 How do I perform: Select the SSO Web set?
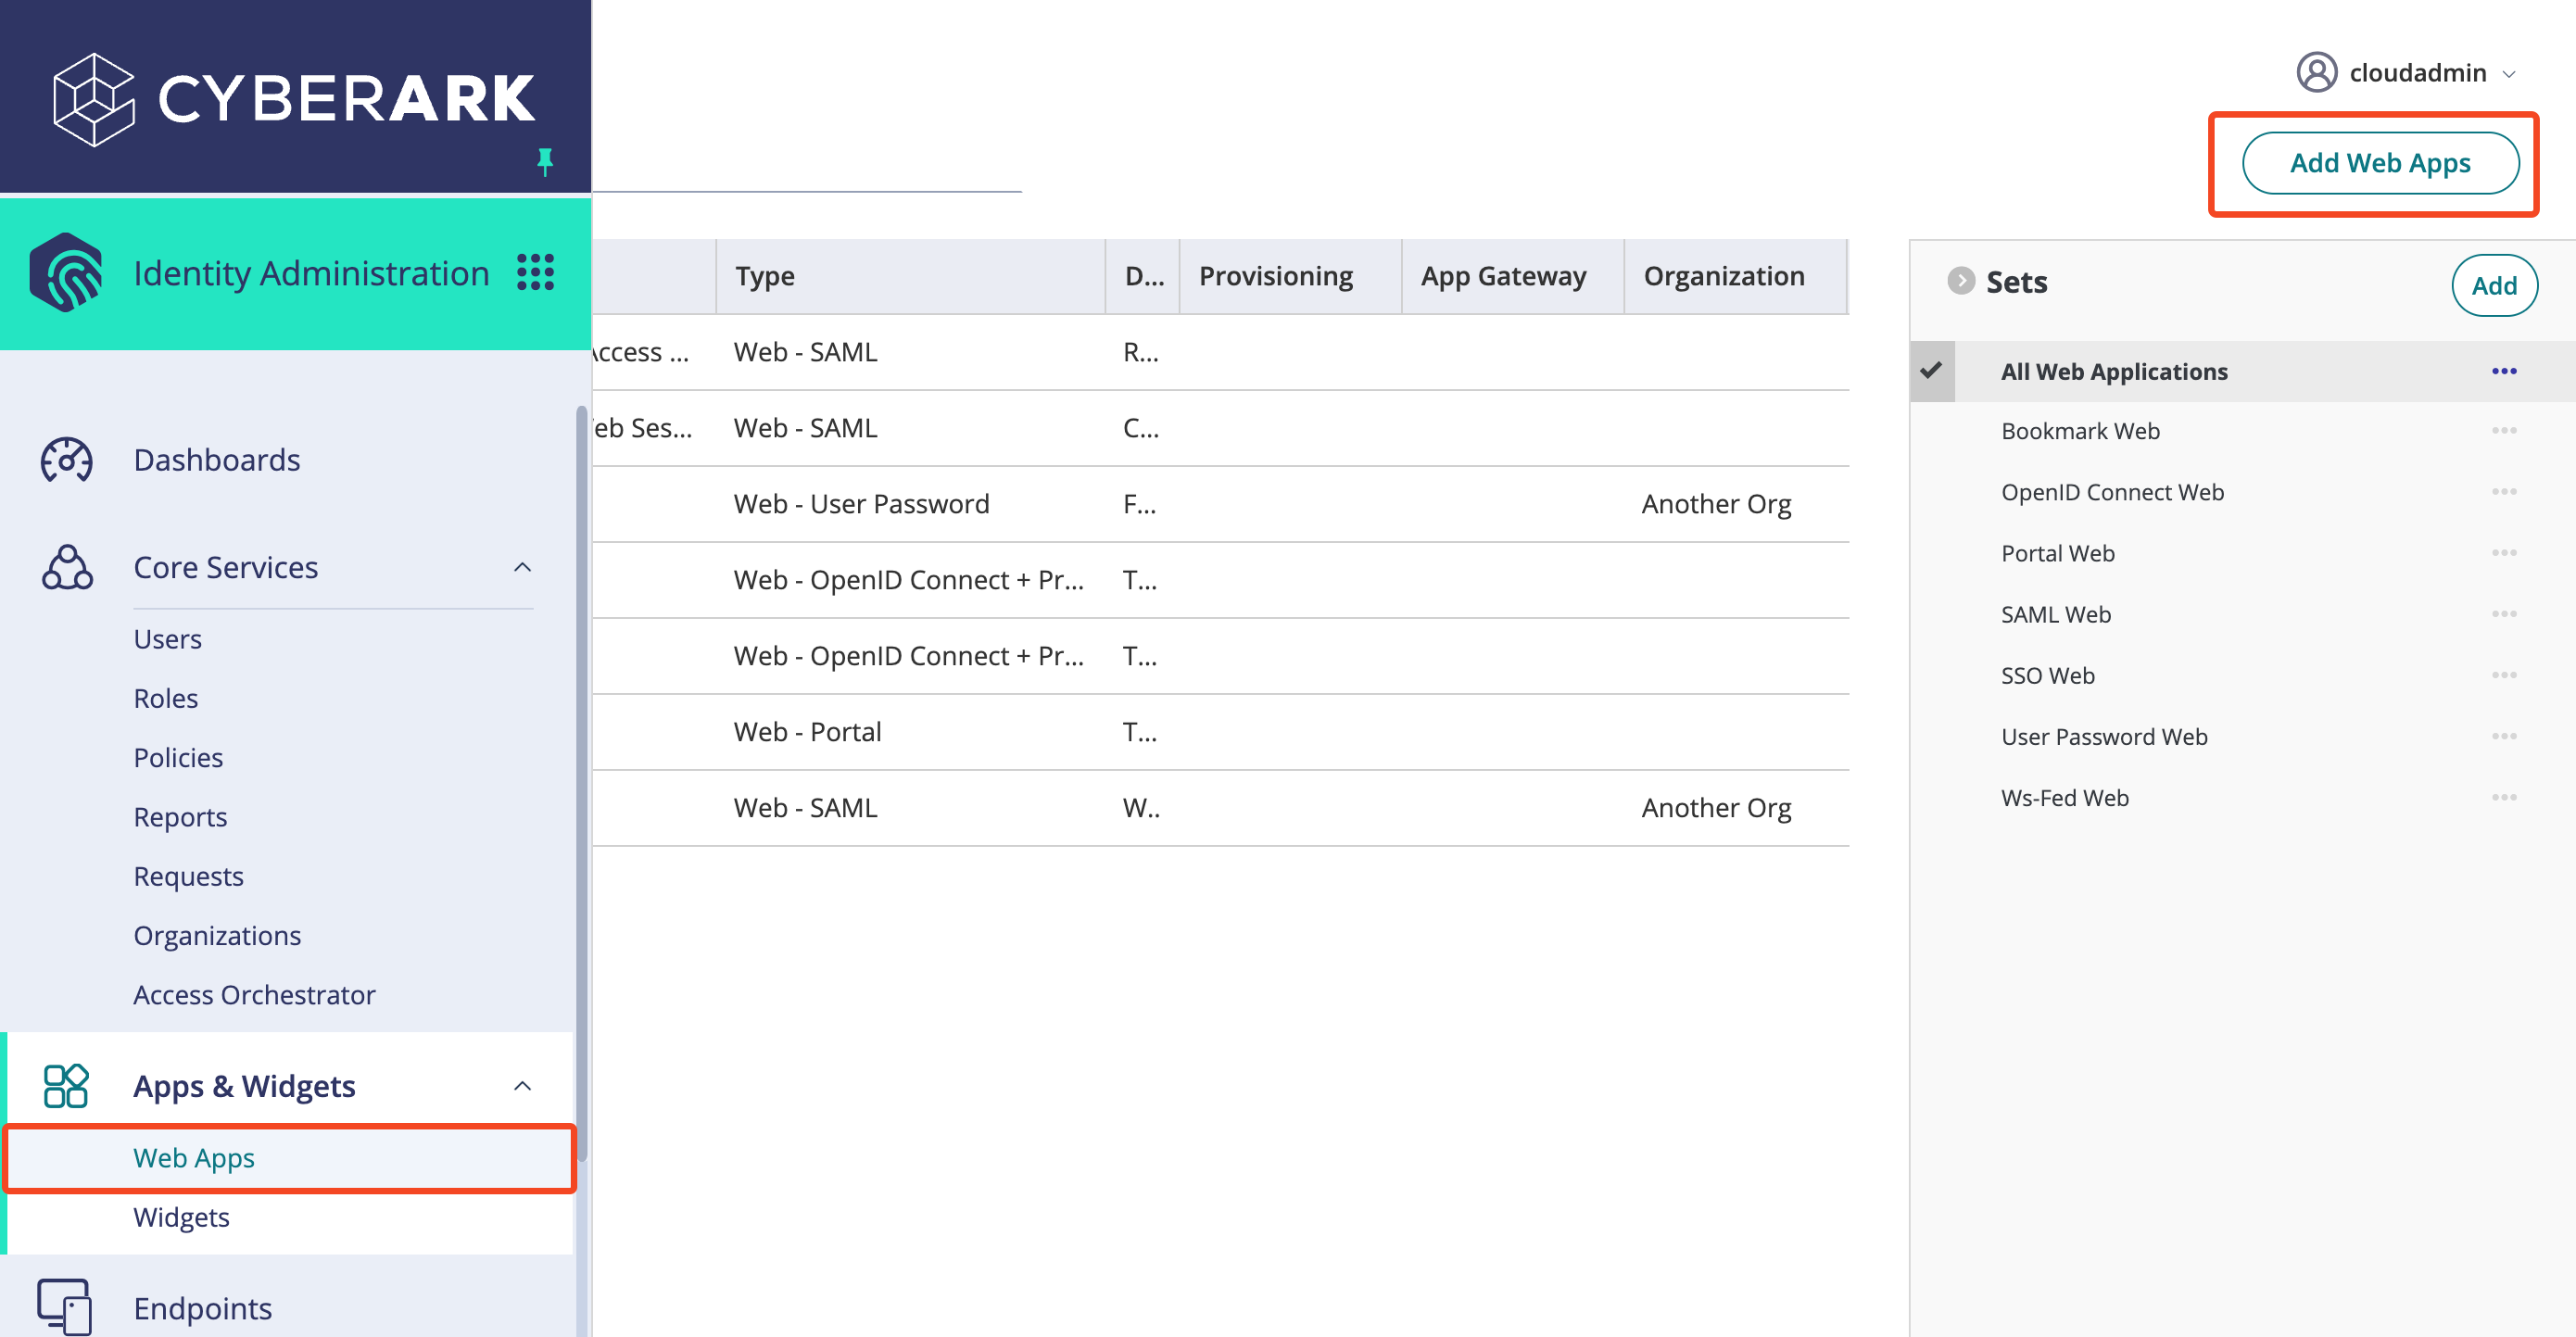(2047, 675)
